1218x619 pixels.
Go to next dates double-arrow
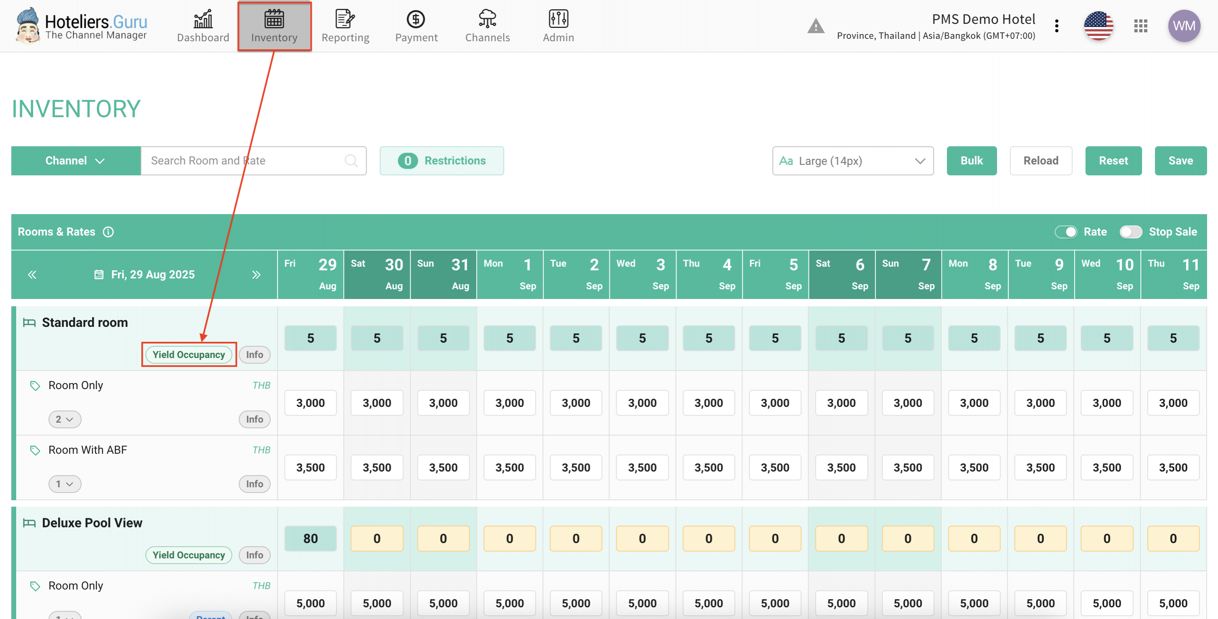pos(256,274)
